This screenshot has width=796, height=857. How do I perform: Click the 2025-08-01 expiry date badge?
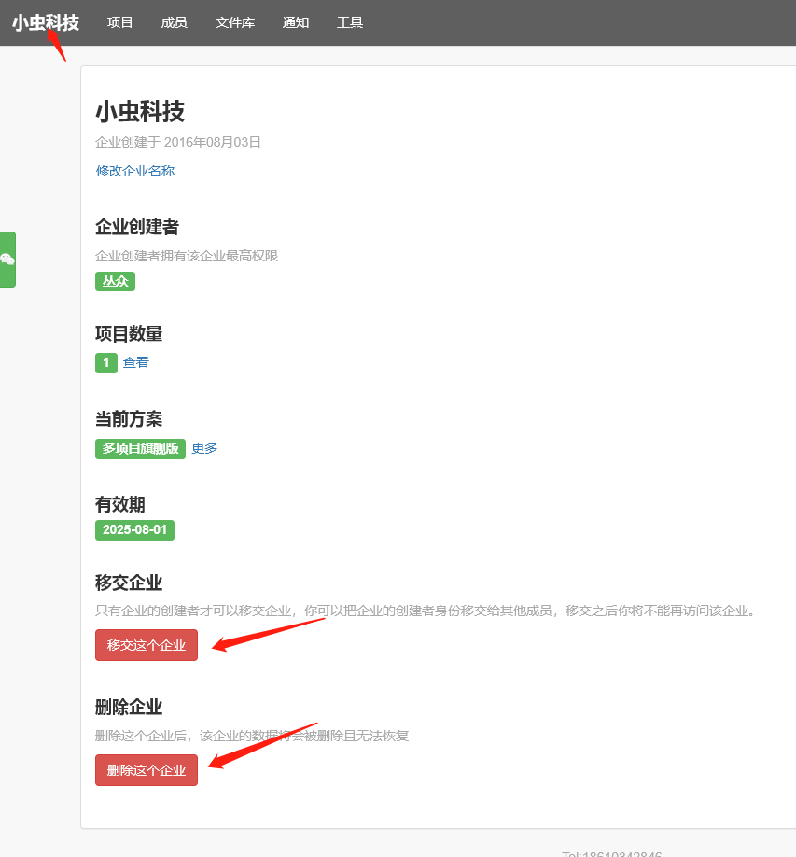click(x=134, y=530)
